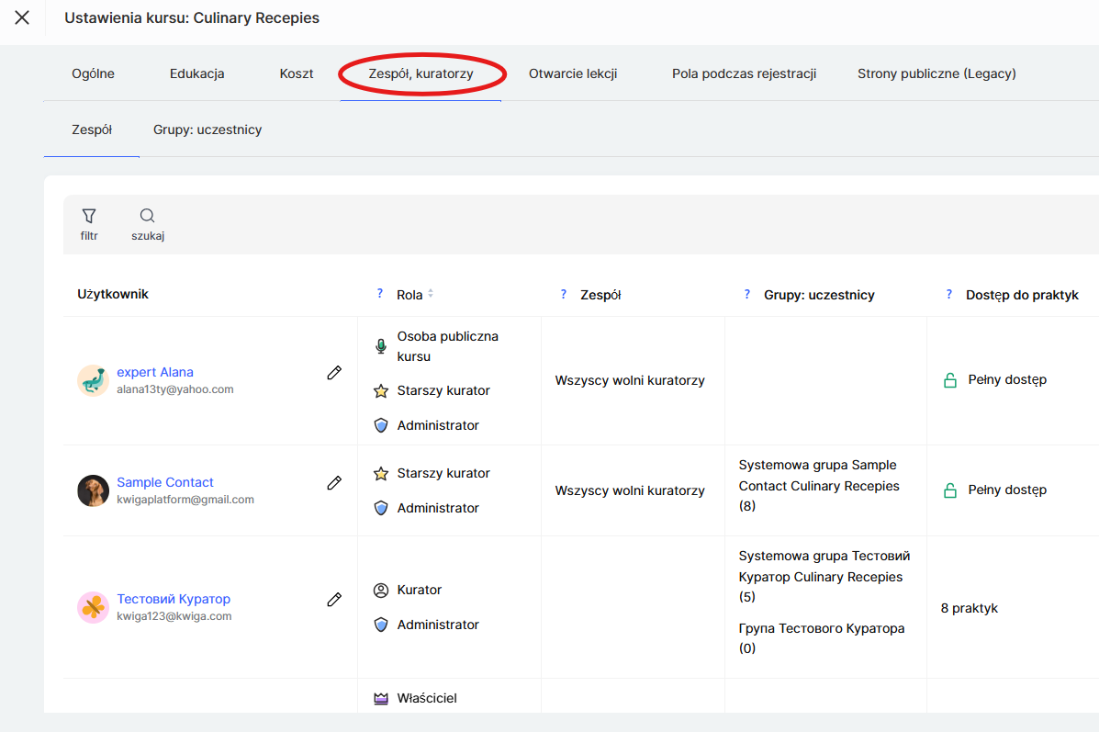Open the Sample Contact user link
1099x732 pixels.
pos(165,482)
